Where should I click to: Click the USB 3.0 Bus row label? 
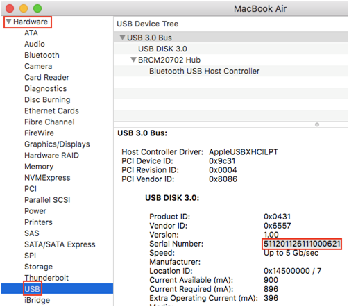149,38
